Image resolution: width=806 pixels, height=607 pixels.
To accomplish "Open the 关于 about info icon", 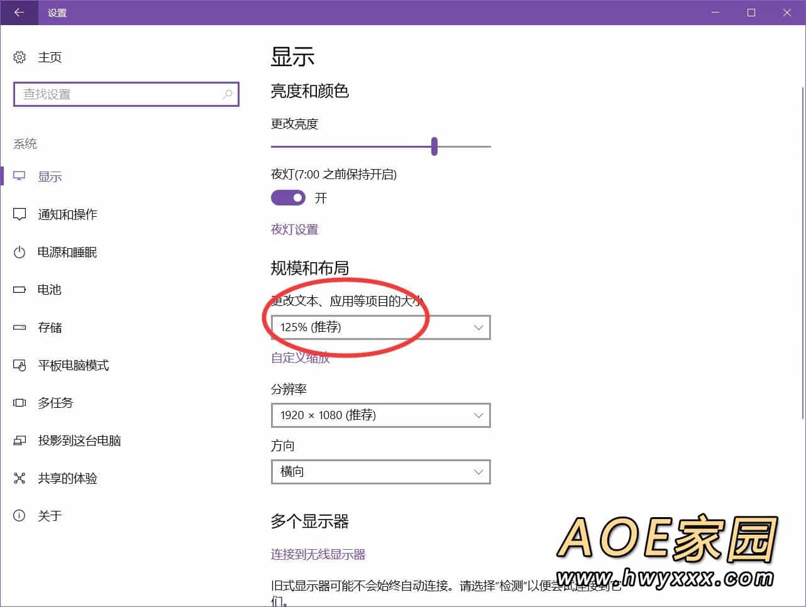I will pos(19,516).
